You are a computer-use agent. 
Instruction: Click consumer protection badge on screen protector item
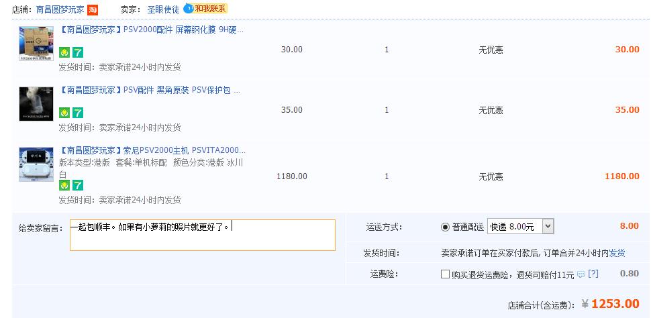point(64,52)
